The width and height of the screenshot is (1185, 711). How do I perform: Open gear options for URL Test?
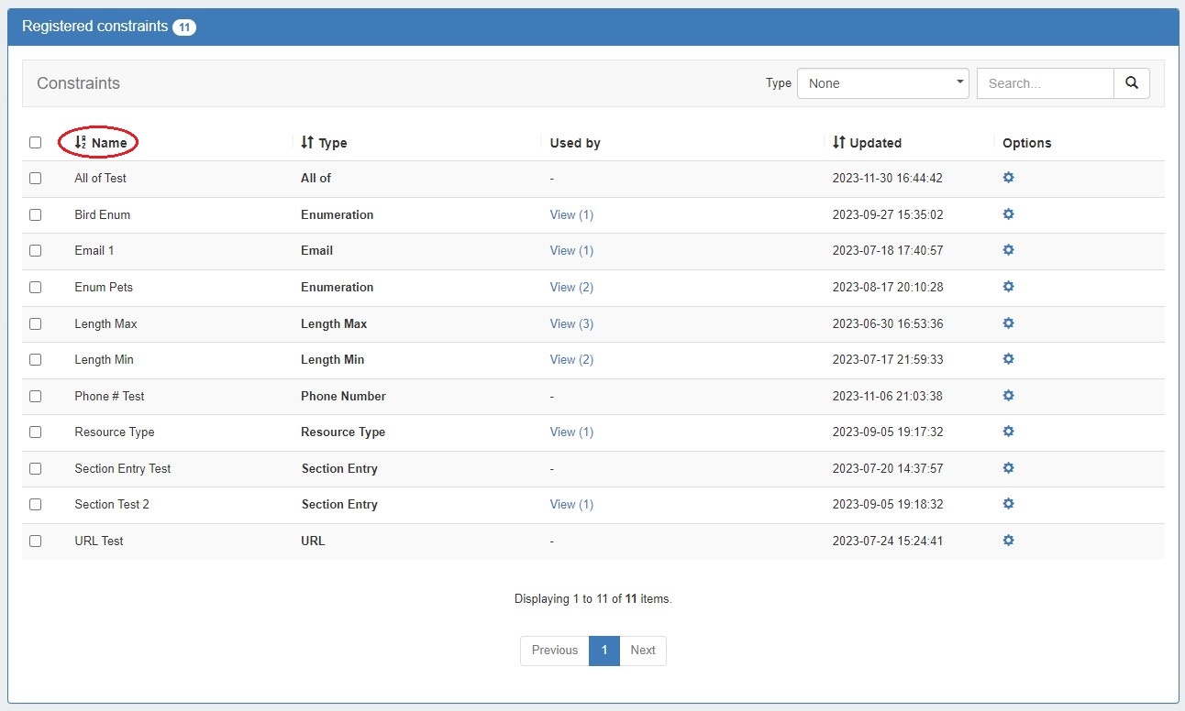pos(1008,541)
